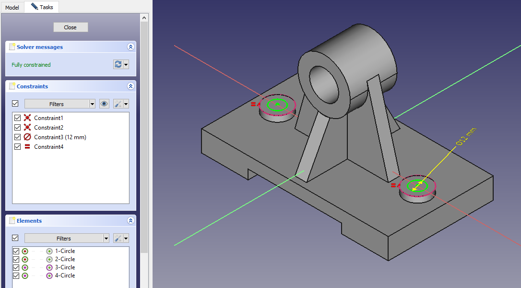
Task: Switch to the Model tab
Action: [x=12, y=8]
